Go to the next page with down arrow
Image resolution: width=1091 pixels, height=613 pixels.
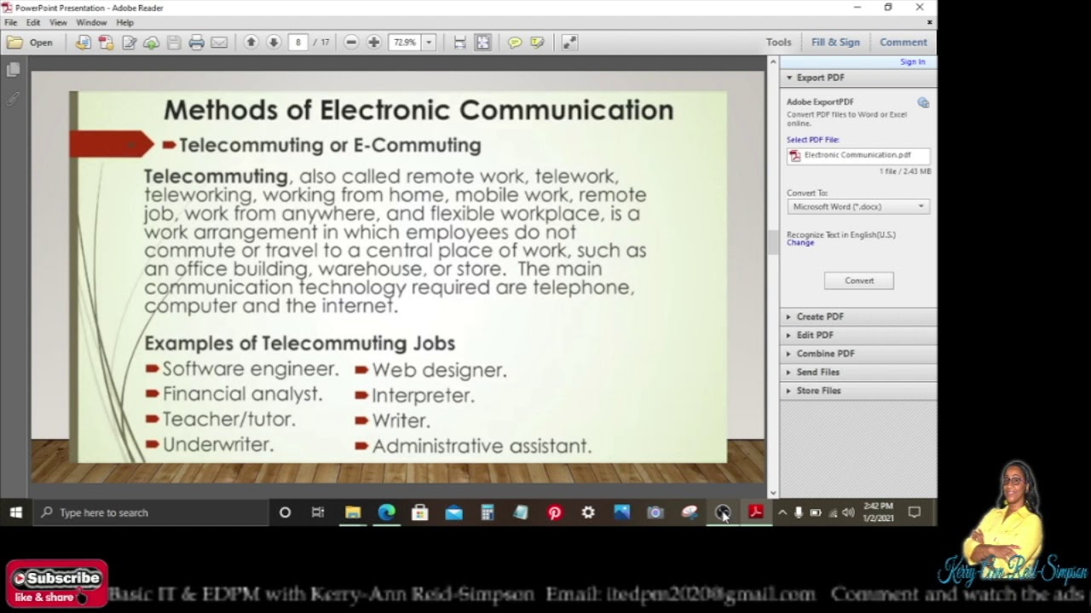274,42
